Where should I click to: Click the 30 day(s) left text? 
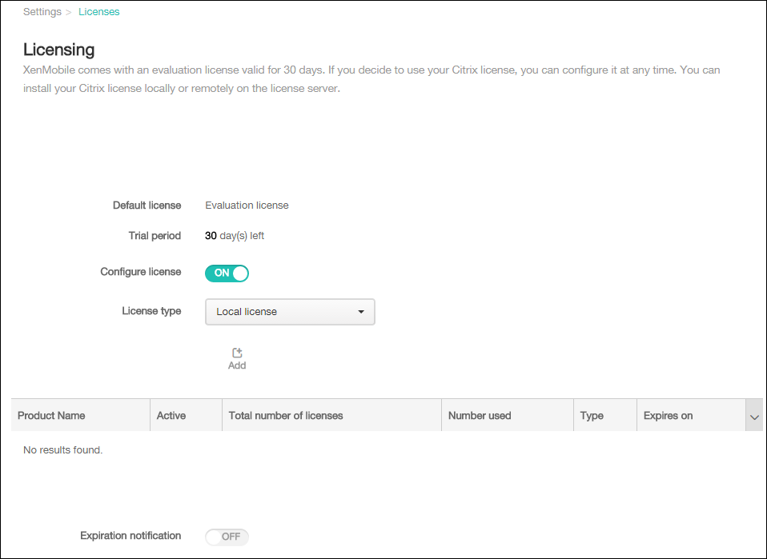click(x=235, y=236)
